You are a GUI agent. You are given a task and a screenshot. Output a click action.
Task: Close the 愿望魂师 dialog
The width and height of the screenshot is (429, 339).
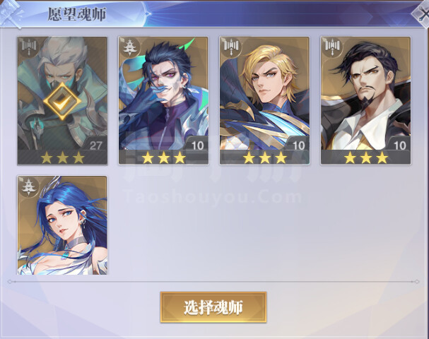[421, 13]
